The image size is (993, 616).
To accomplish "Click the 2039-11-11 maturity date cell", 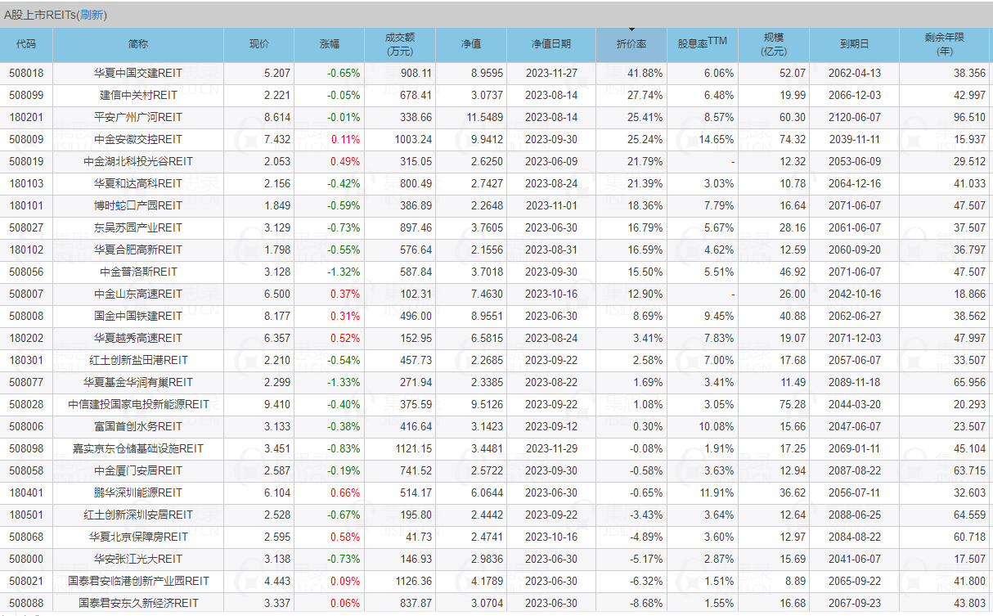I will point(855,139).
